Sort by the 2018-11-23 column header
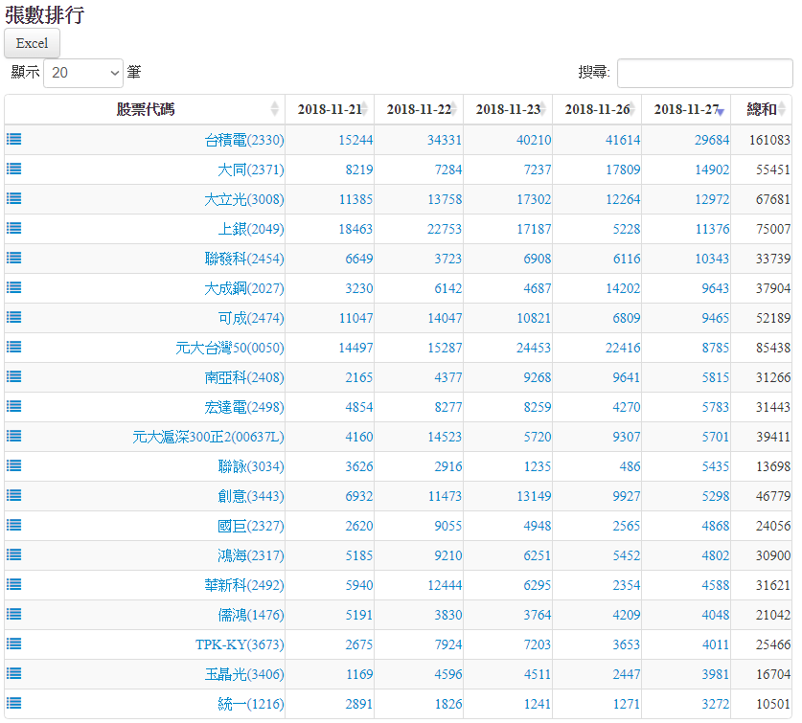Viewport: 802px width, 723px height. coord(508,109)
